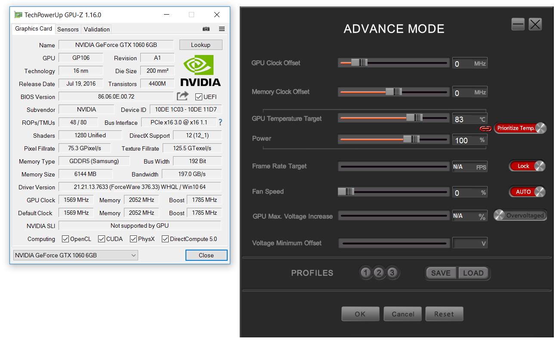
Task: Close the Advance Mode window with X
Action: point(535,24)
